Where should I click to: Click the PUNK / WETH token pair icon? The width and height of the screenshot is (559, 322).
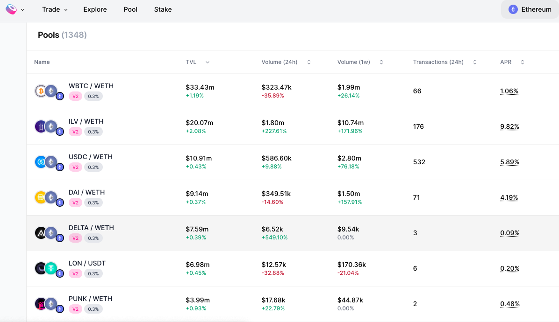pos(49,305)
